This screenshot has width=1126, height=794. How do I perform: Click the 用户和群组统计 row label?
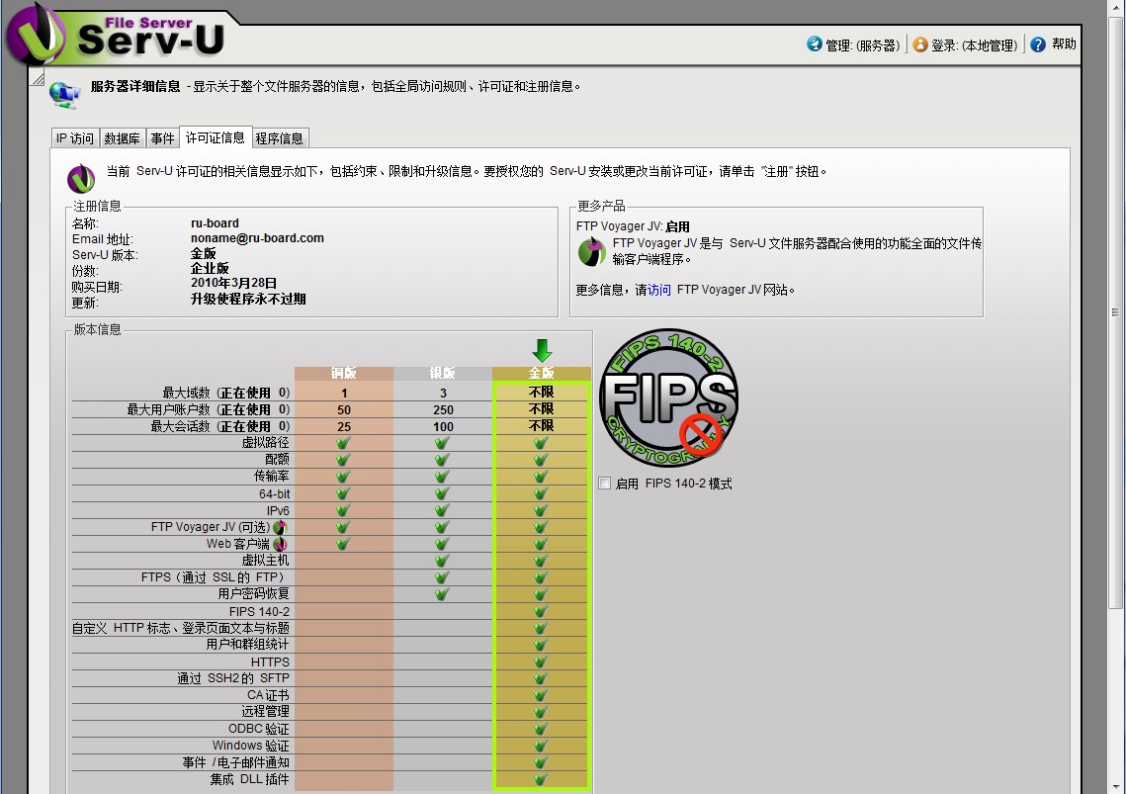click(x=248, y=645)
